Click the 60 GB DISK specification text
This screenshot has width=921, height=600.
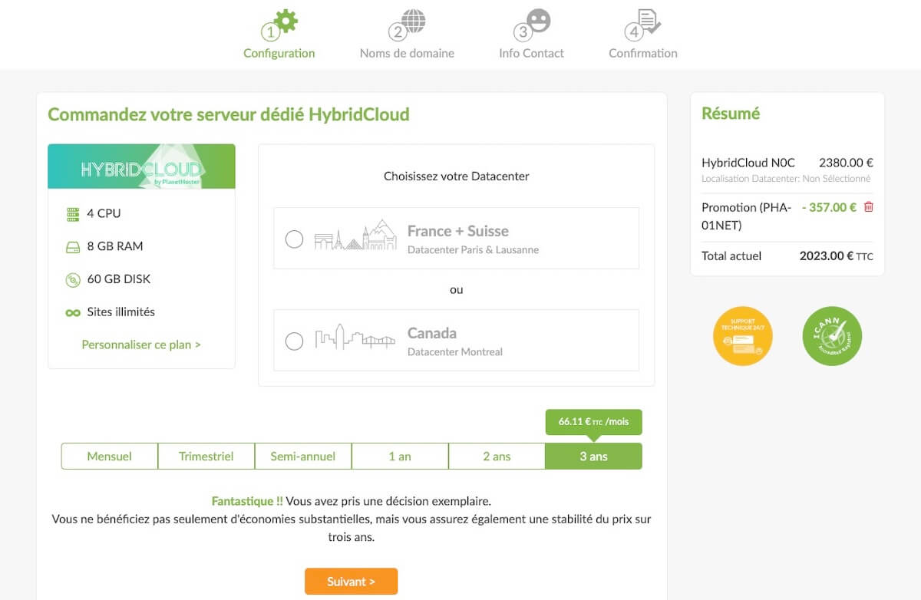(119, 279)
